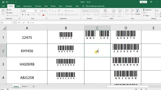
Task: Click the Save icon in the title bar
Action: [x=3, y=2]
